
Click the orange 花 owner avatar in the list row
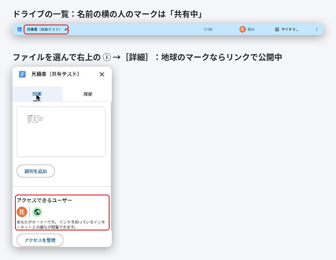(242, 29)
